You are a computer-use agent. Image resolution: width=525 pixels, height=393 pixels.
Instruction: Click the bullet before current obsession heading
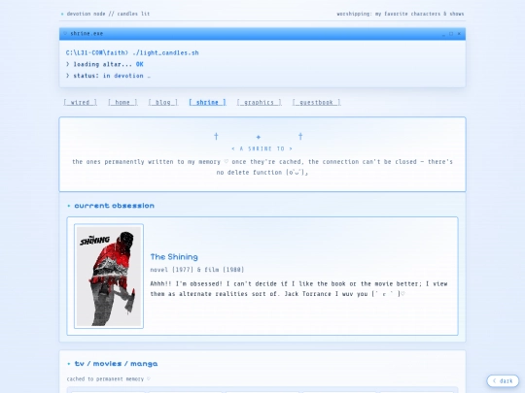(x=69, y=206)
